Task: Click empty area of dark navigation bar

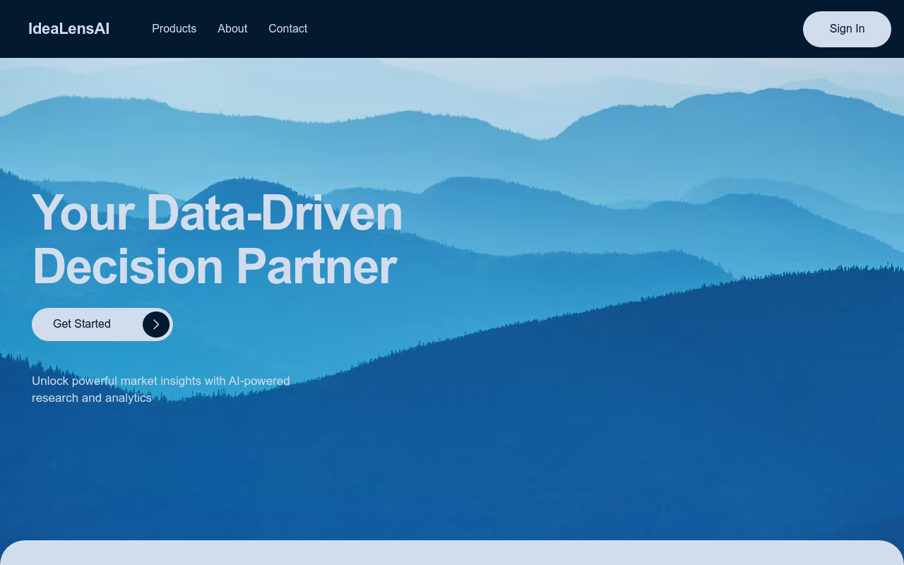Action: click(551, 29)
